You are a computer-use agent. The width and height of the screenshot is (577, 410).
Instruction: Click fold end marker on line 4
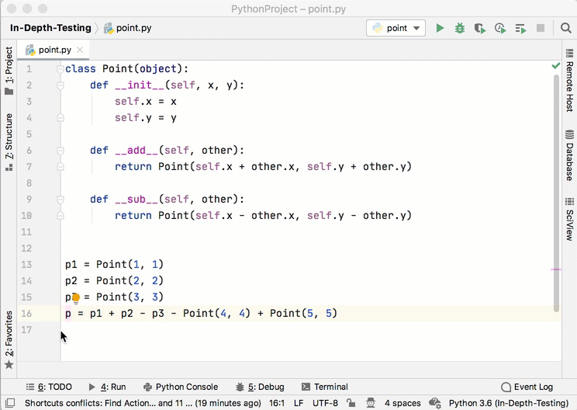coord(60,118)
